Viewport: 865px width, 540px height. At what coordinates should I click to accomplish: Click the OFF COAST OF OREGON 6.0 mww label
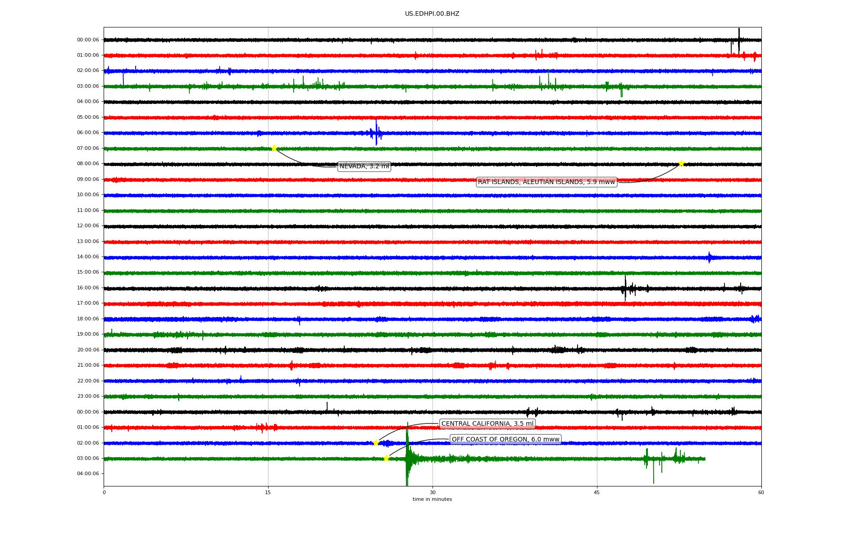tap(505, 439)
